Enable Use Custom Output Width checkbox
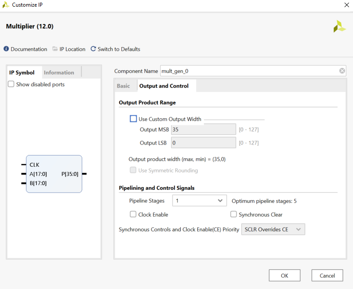The width and height of the screenshot is (353, 289). (x=133, y=119)
